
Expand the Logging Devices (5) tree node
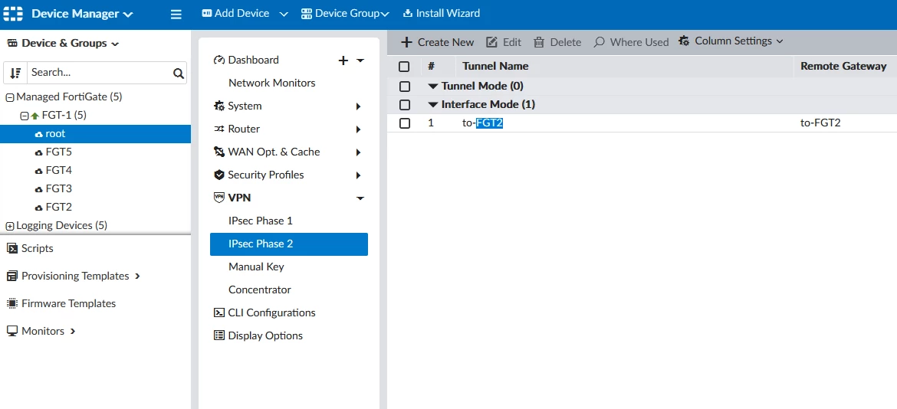(x=10, y=226)
